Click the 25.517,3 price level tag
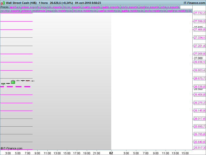The image size is (206, 155). [x=199, y=148]
